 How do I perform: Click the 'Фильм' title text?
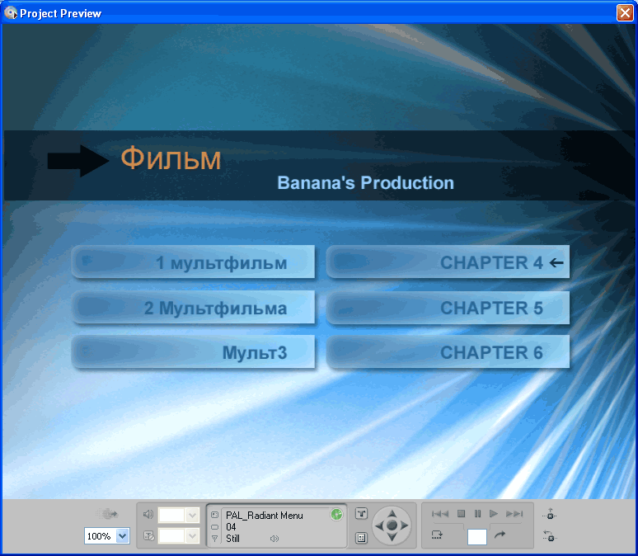click(x=171, y=159)
